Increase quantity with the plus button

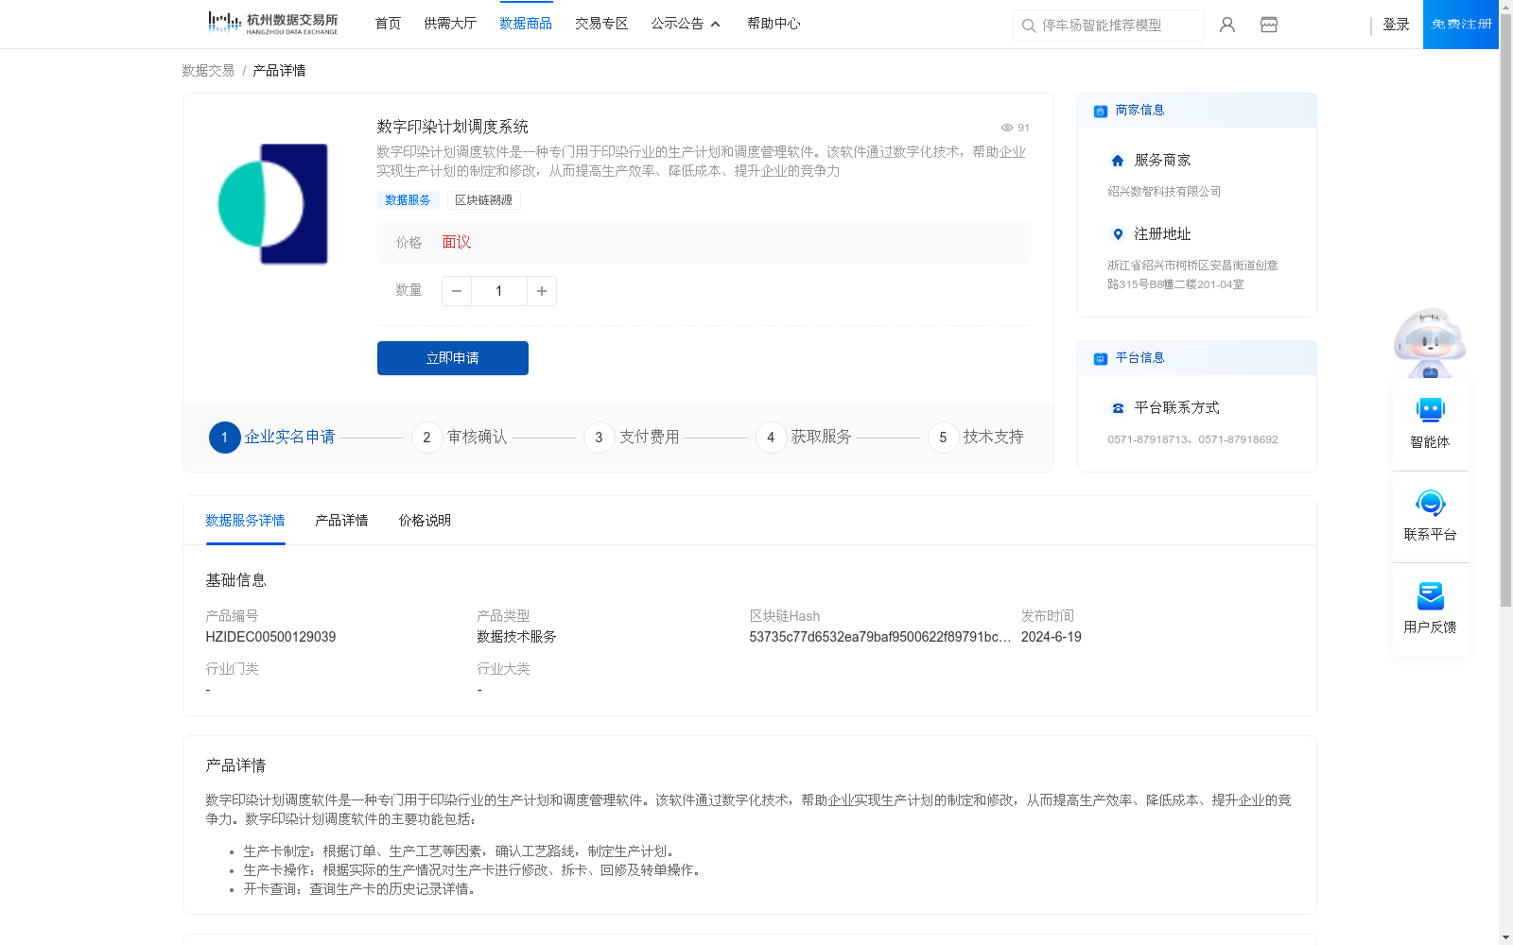tap(542, 291)
